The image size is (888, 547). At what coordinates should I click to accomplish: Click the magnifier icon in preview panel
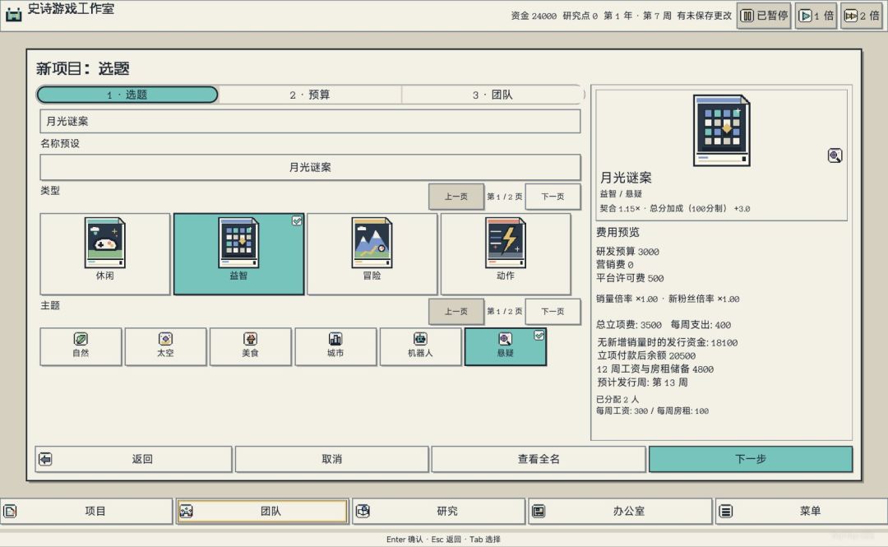(x=835, y=155)
